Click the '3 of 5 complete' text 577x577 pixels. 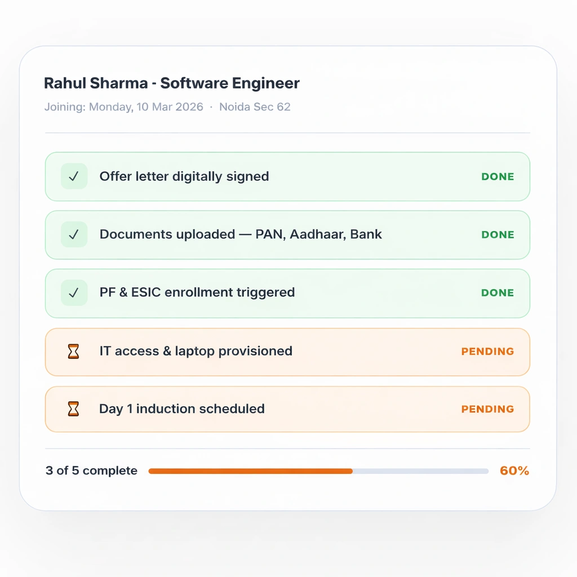[x=91, y=471]
